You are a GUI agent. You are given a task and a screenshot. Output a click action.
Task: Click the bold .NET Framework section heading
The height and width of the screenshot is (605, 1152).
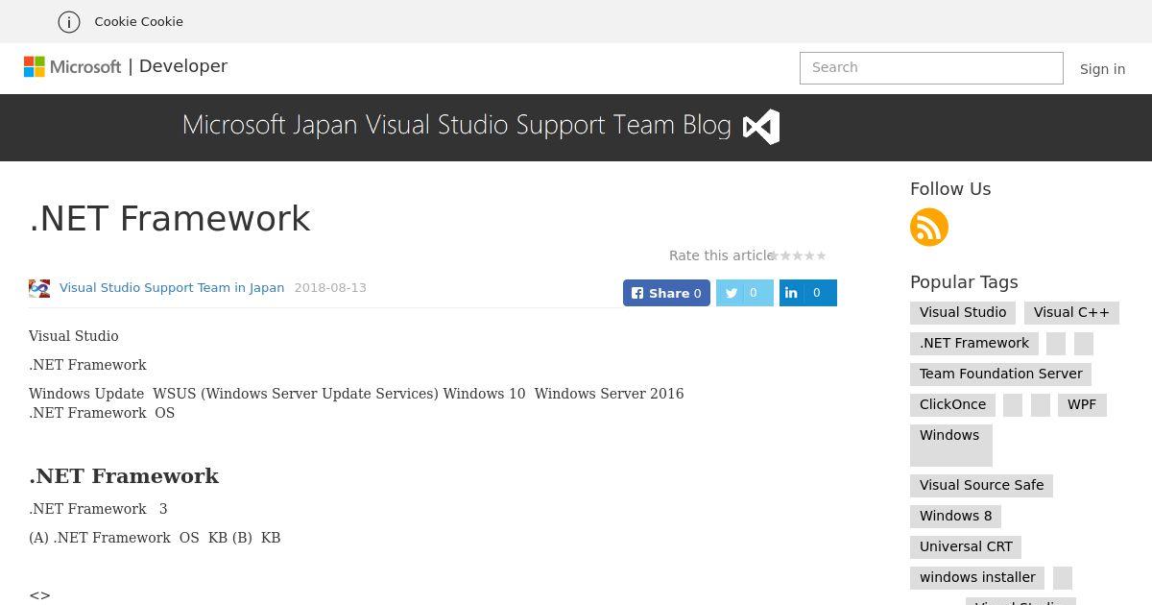pyautogui.click(x=124, y=476)
